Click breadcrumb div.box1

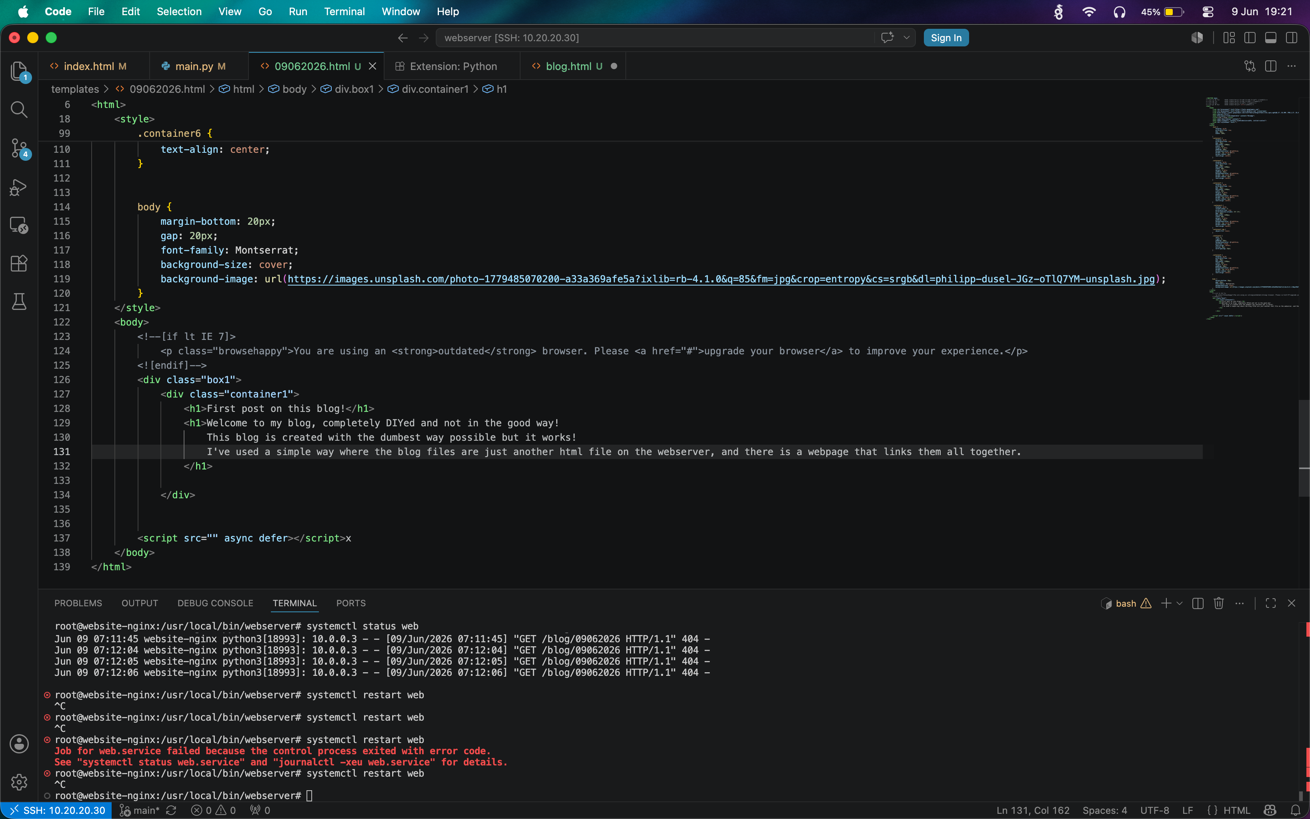(x=354, y=89)
